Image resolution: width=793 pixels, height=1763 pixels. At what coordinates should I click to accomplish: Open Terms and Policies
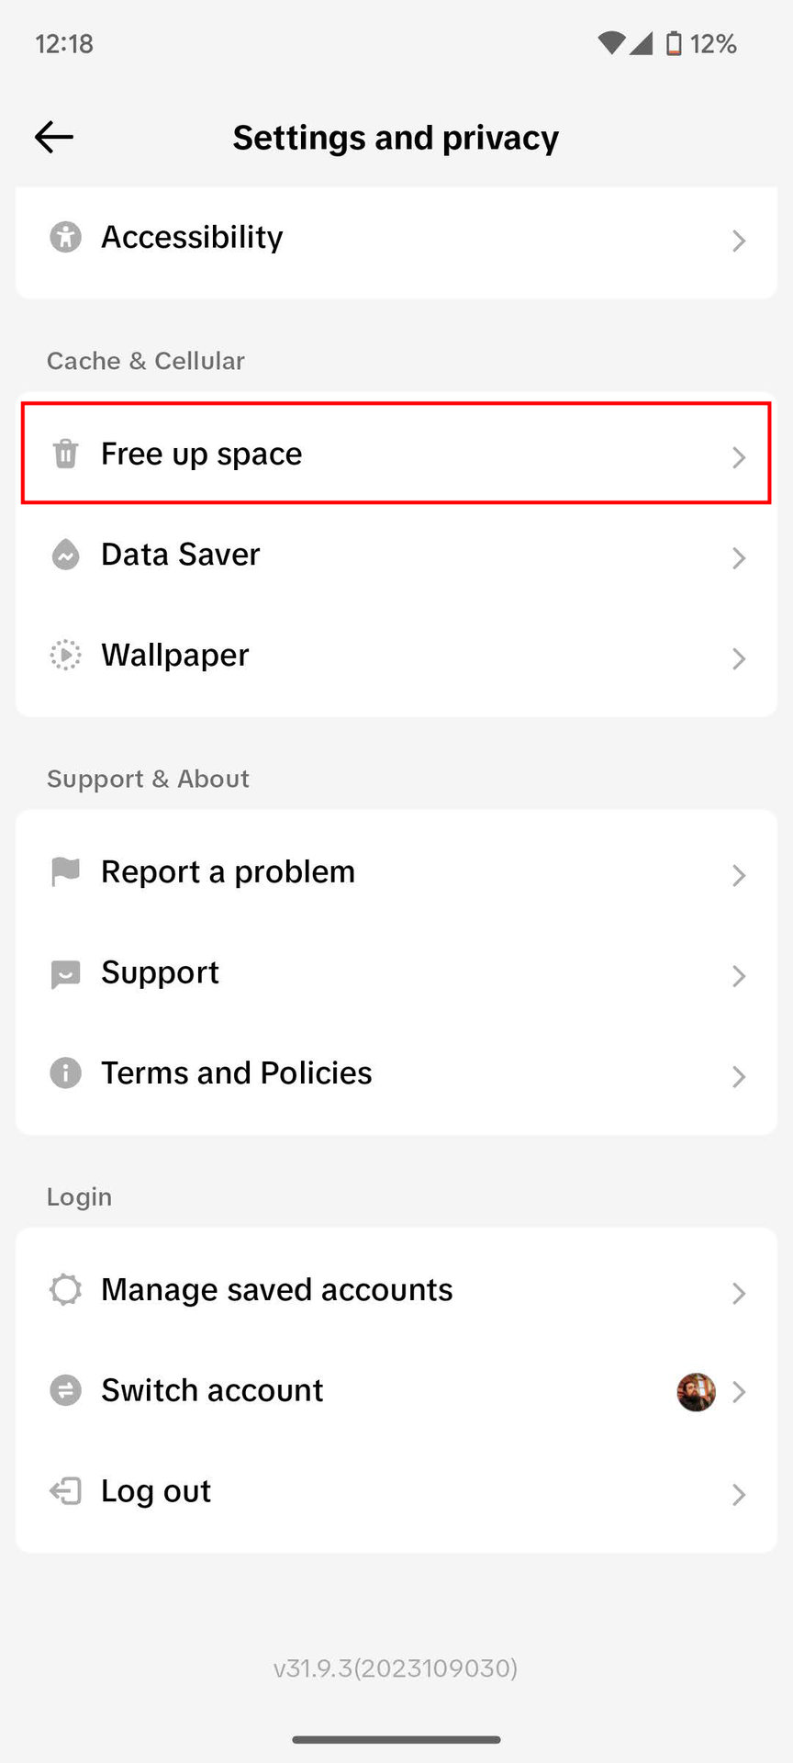coord(237,1072)
